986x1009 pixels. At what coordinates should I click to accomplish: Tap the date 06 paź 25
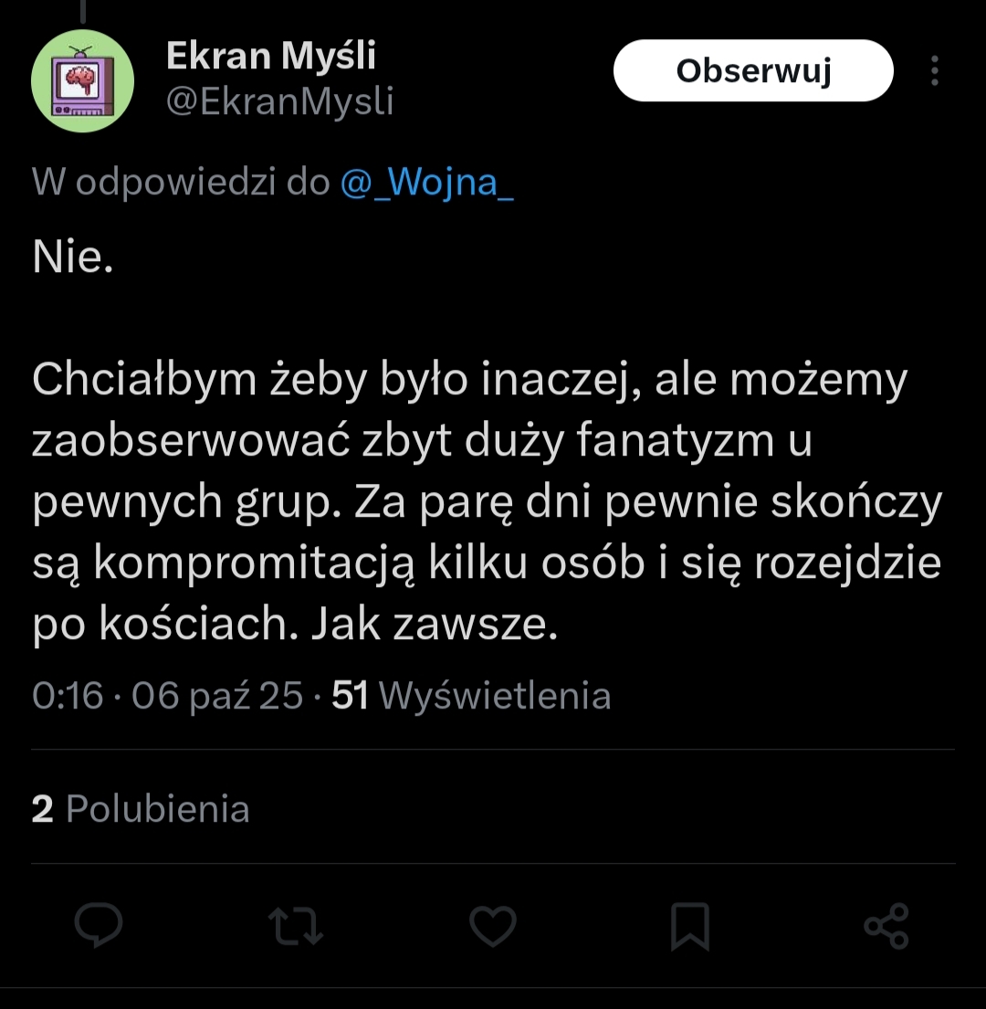[217, 696]
